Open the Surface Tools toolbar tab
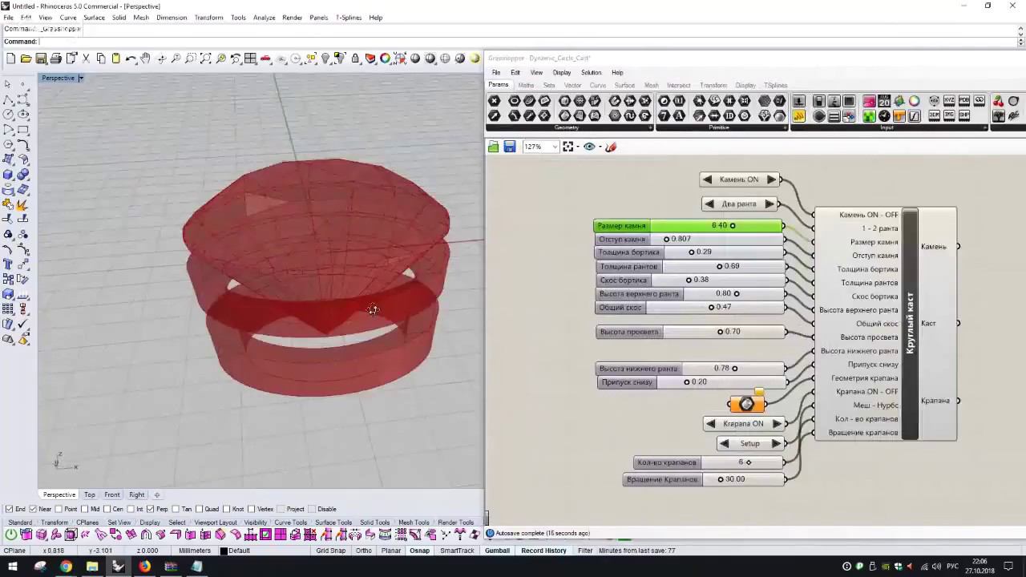 (x=333, y=523)
